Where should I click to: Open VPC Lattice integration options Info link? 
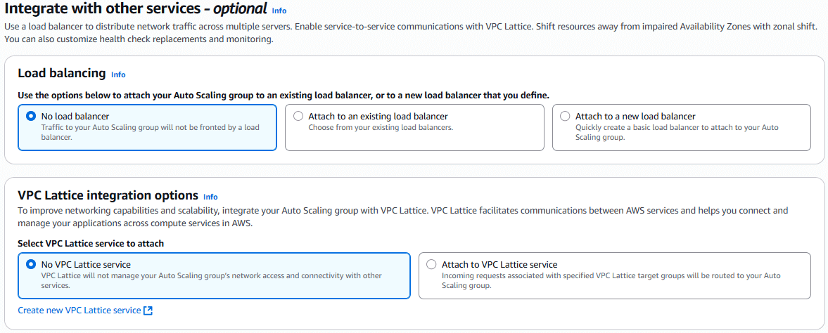(x=210, y=197)
